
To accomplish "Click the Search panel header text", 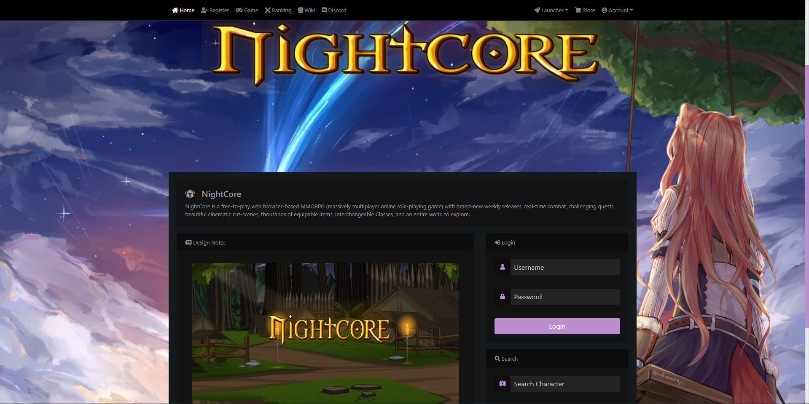I will pos(510,359).
